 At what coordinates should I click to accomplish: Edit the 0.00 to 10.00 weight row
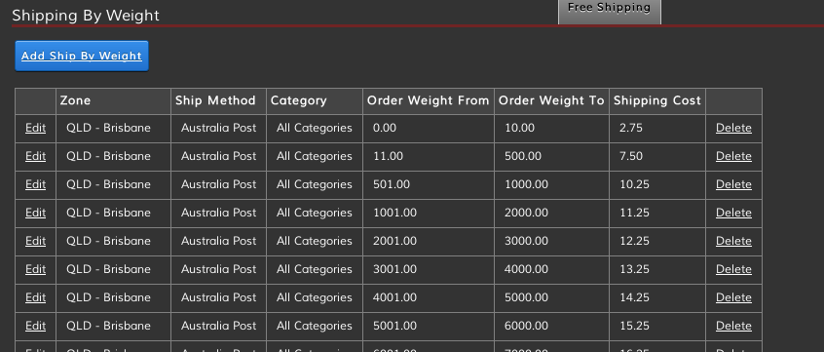35,128
